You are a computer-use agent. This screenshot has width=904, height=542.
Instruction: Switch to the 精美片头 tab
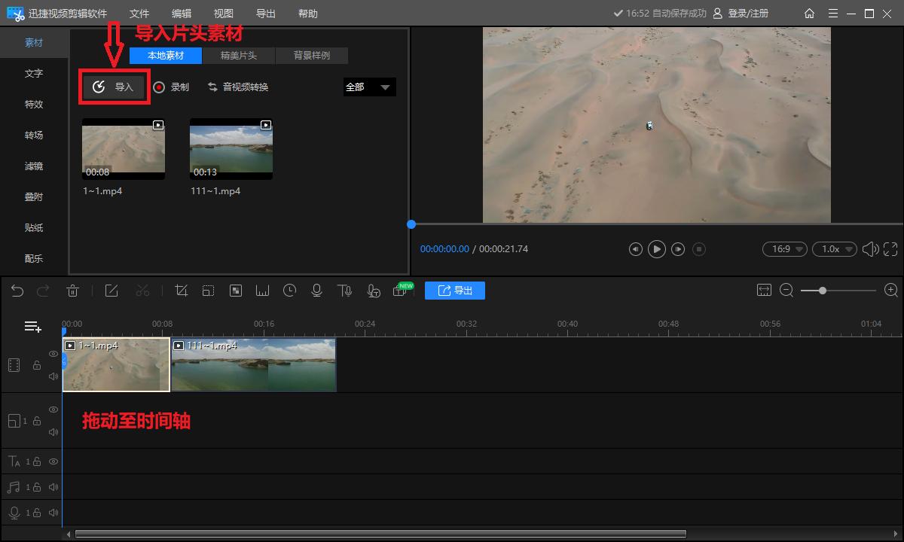tap(238, 56)
